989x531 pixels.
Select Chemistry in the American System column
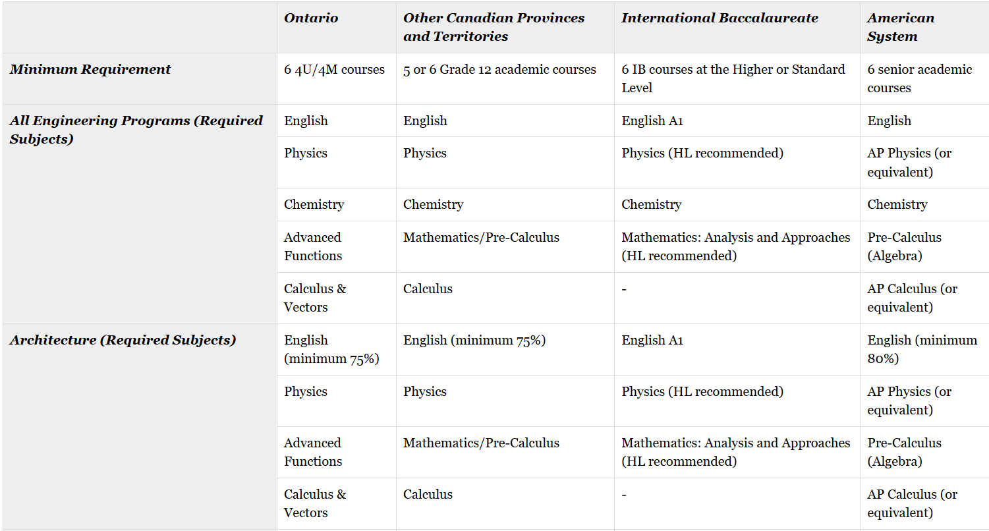coord(897,204)
